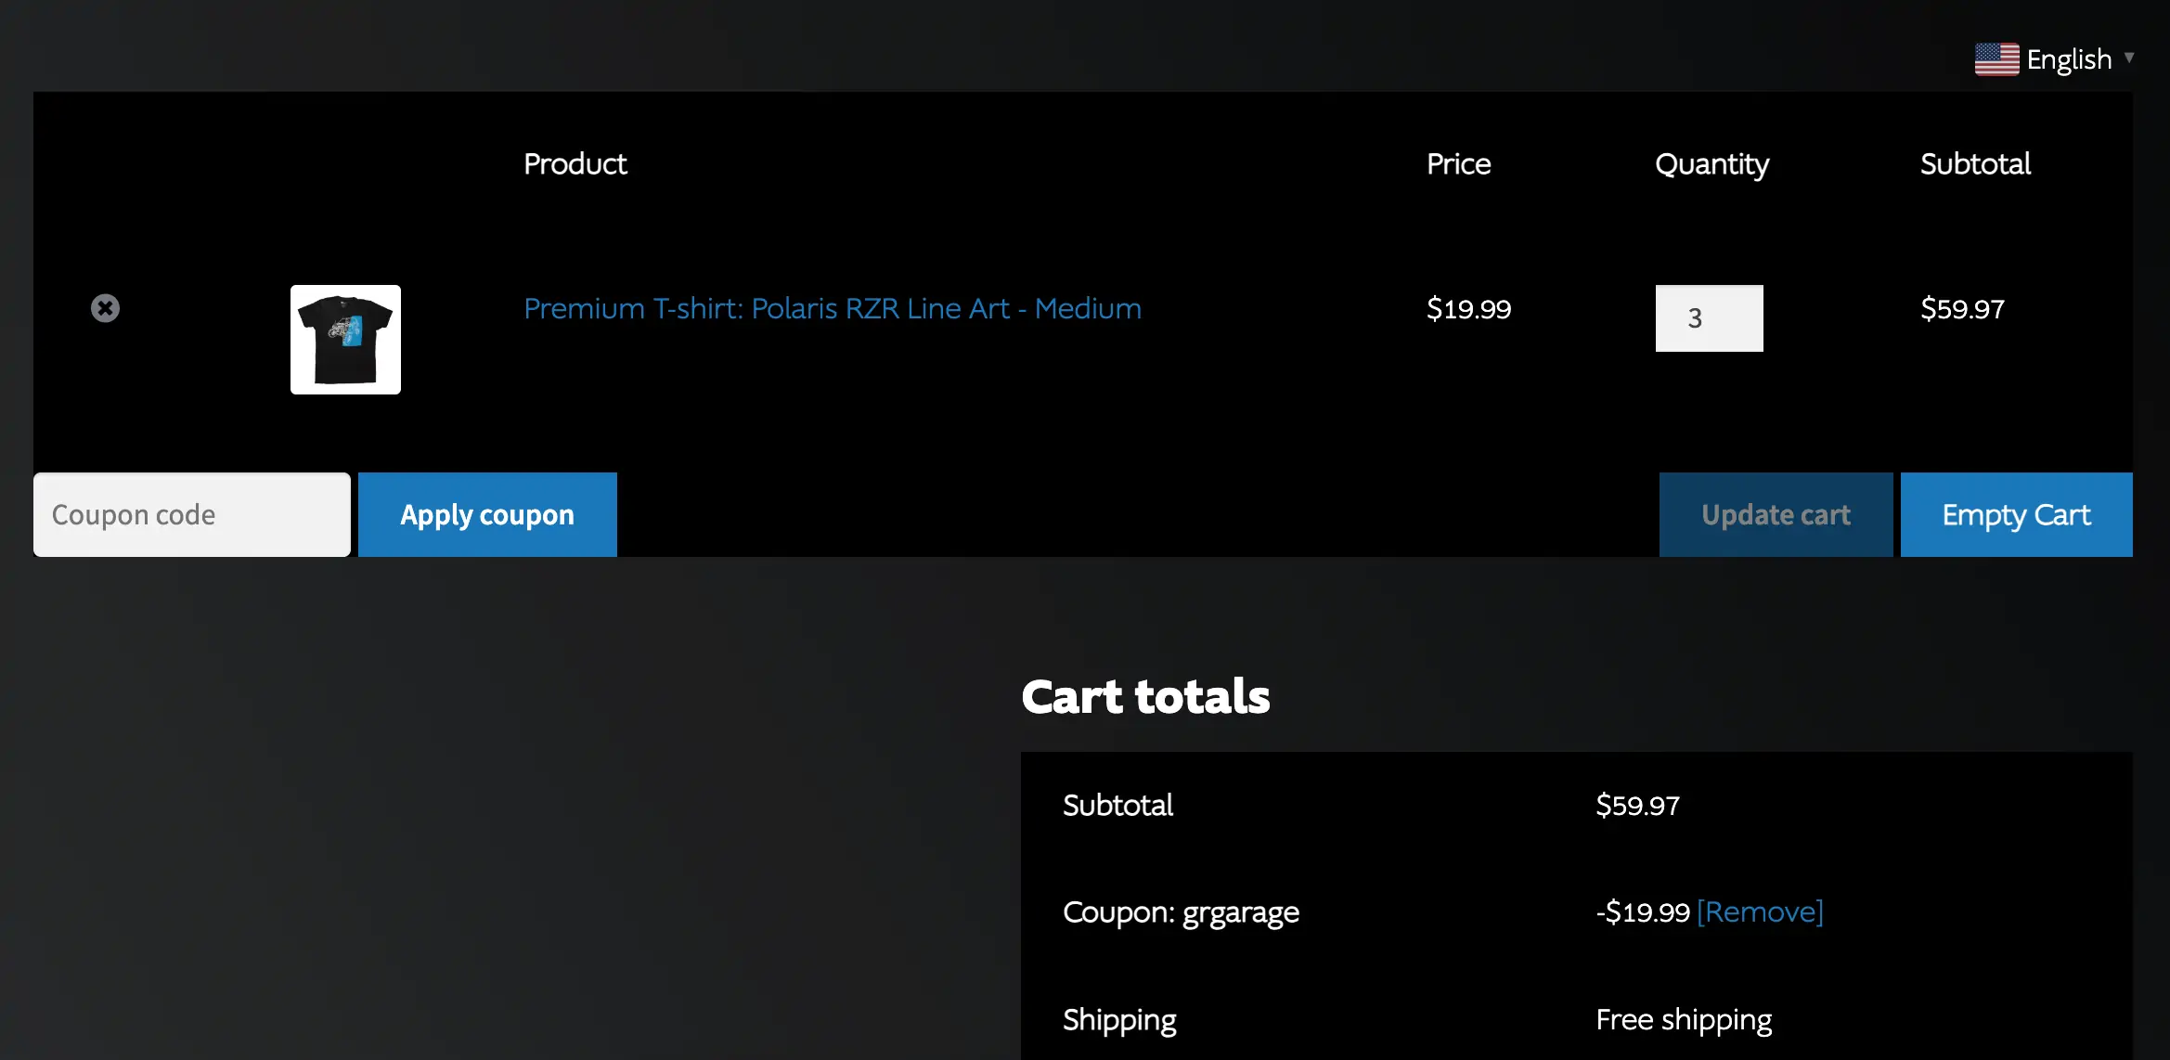Screen dimensions: 2170x1060
Task: Select the English language label
Action: click(x=2069, y=59)
